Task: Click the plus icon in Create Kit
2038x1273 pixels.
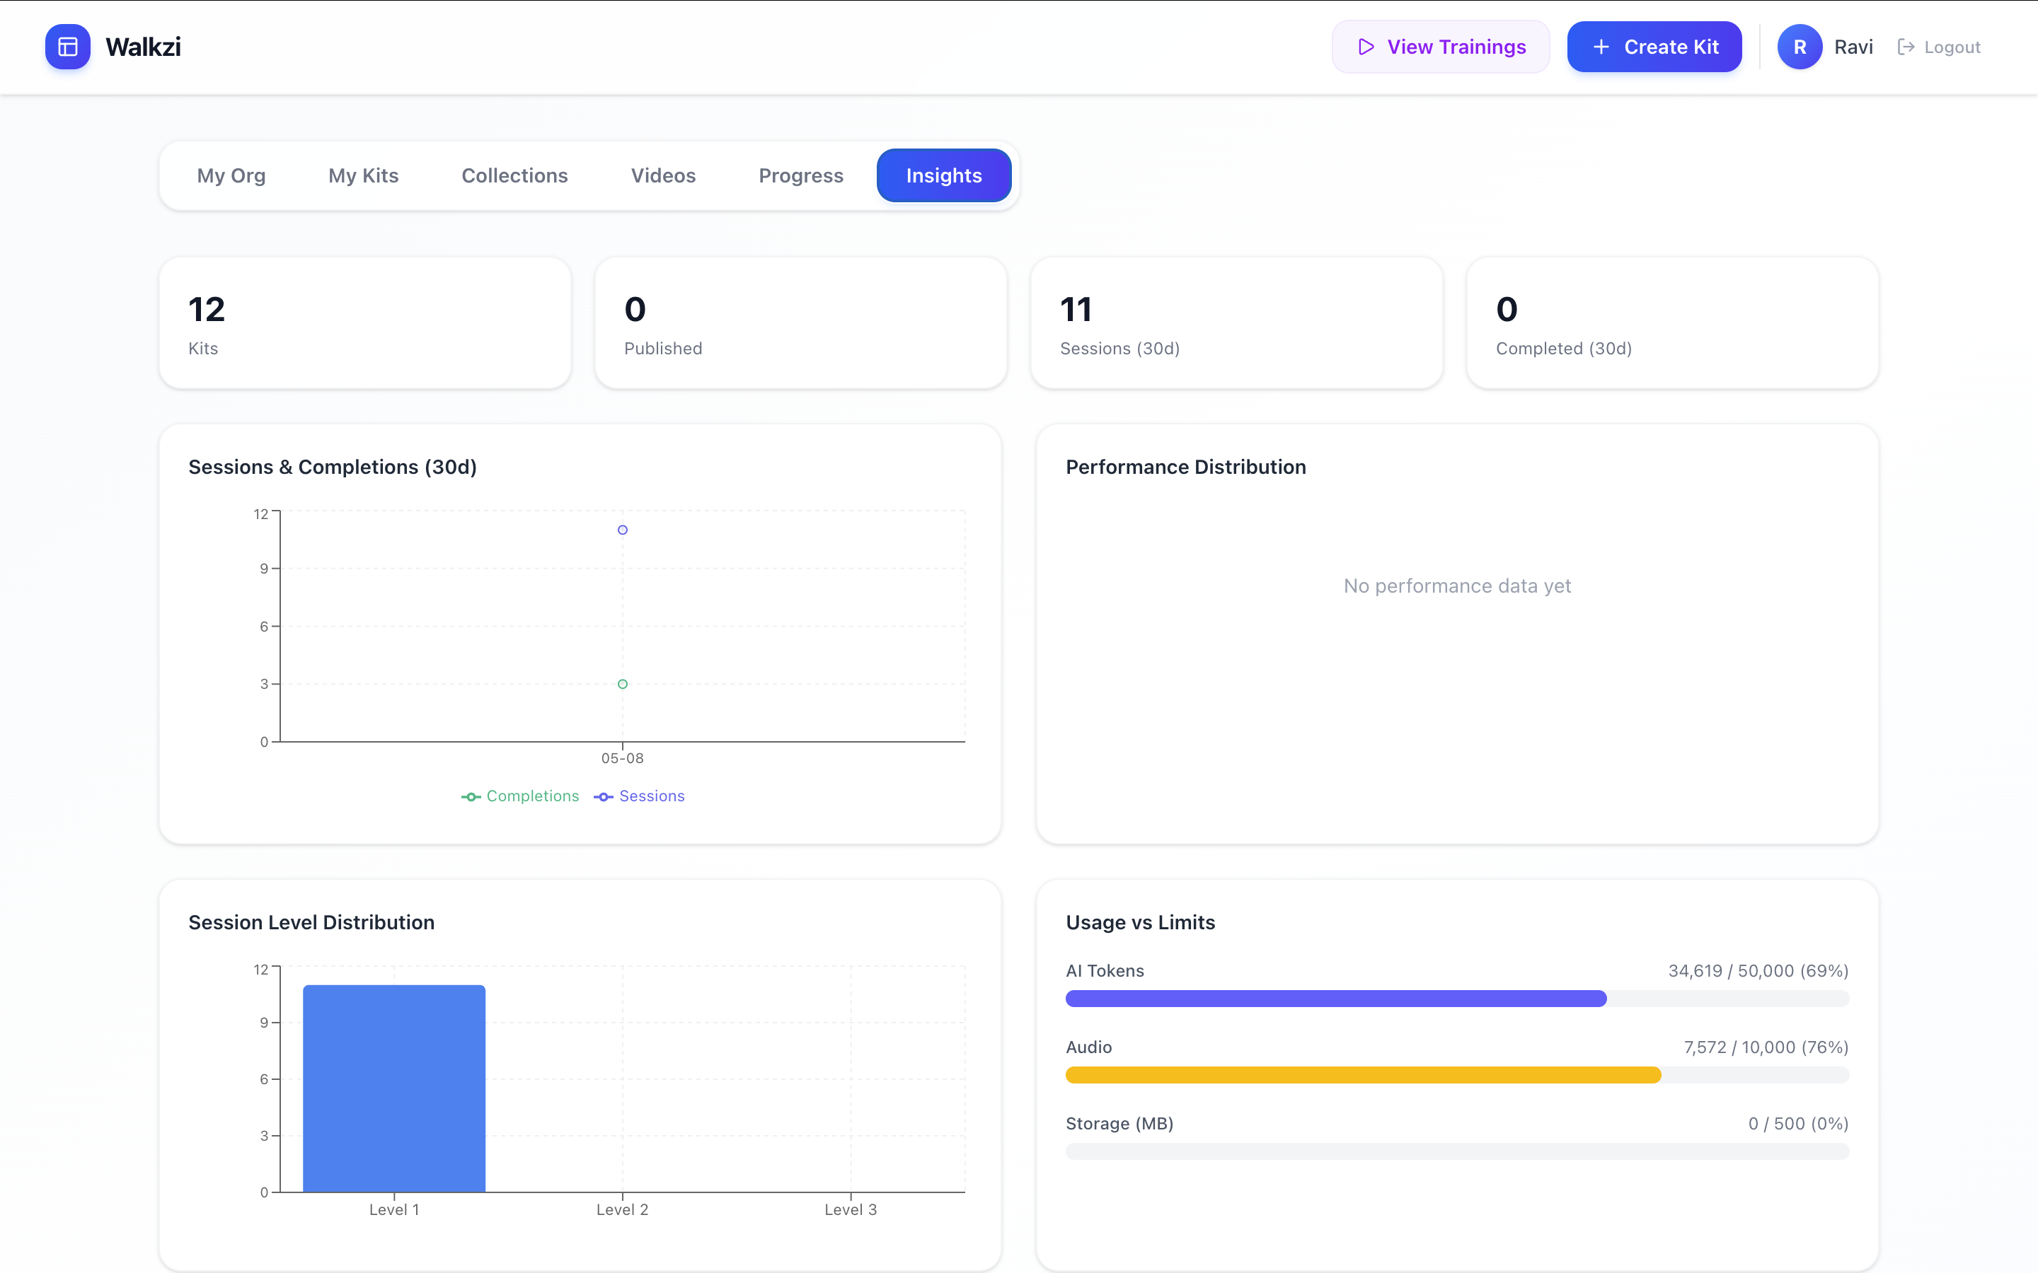Action: [1601, 47]
